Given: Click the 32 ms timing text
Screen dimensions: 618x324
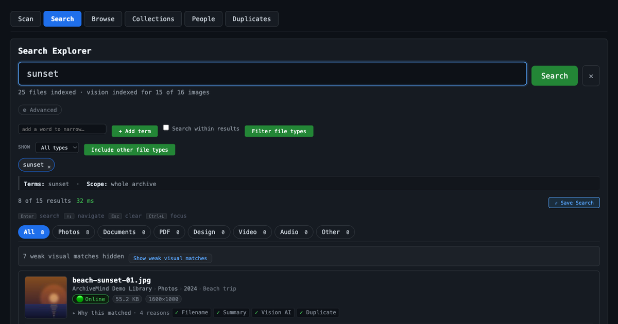Looking at the screenshot, I should pyautogui.click(x=85, y=201).
